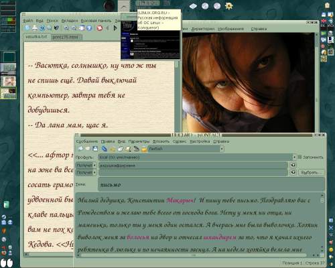This screenshot has height=268, width=335.
Task: Click the message body vertical scrollbar
Action: pos(322,223)
